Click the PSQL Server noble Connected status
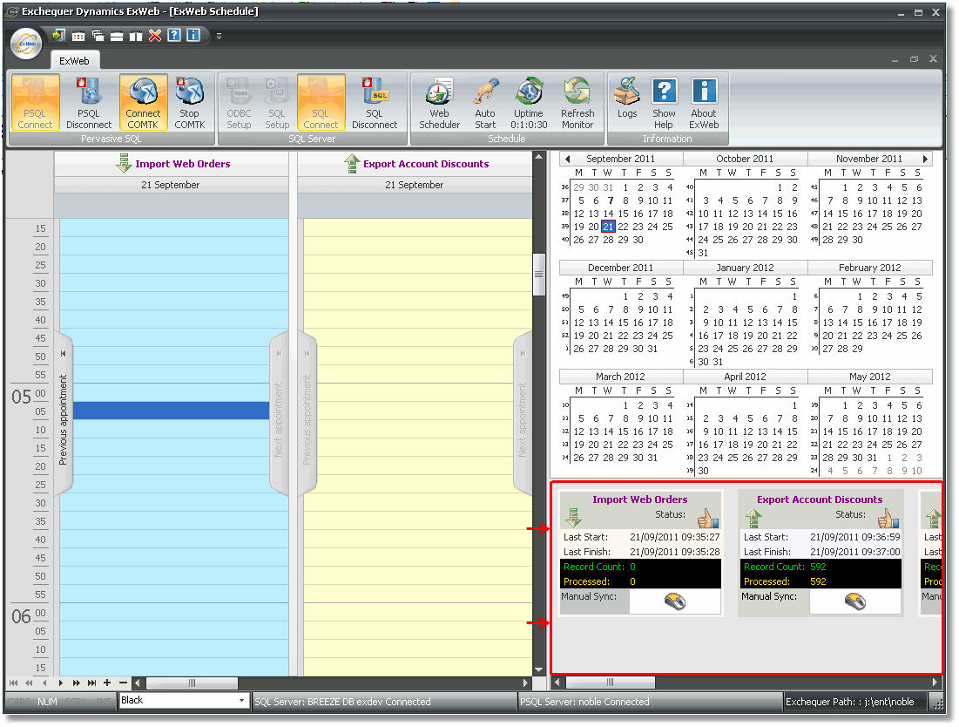959x727 pixels. tap(584, 702)
